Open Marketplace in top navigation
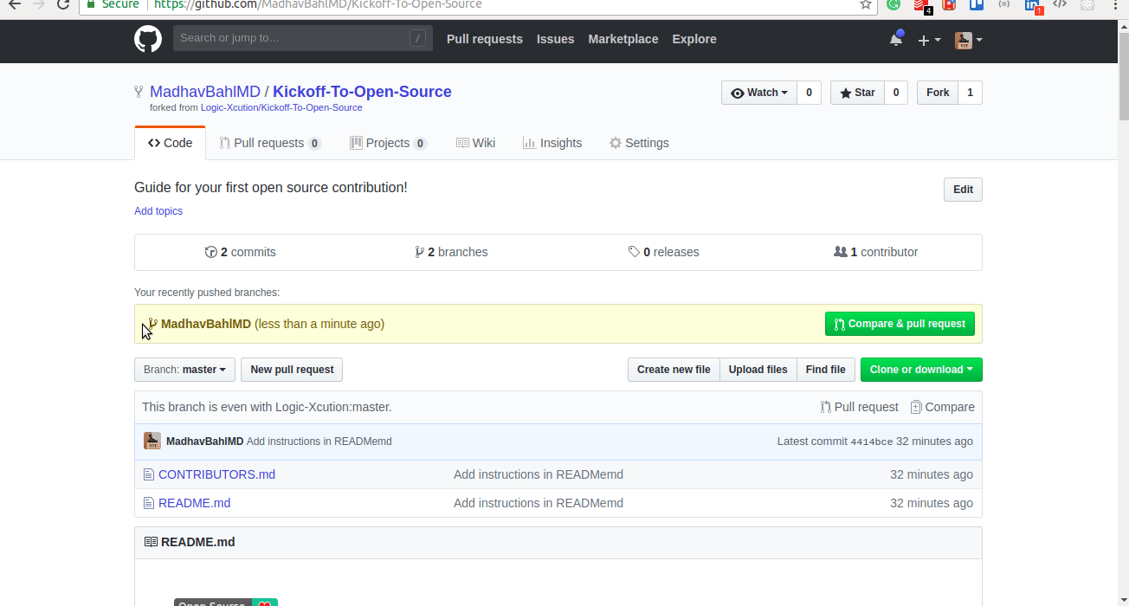The height and width of the screenshot is (606, 1129). point(623,39)
